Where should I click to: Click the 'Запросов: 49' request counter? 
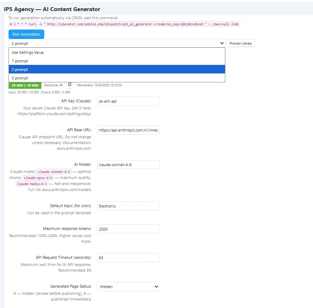[53, 85]
